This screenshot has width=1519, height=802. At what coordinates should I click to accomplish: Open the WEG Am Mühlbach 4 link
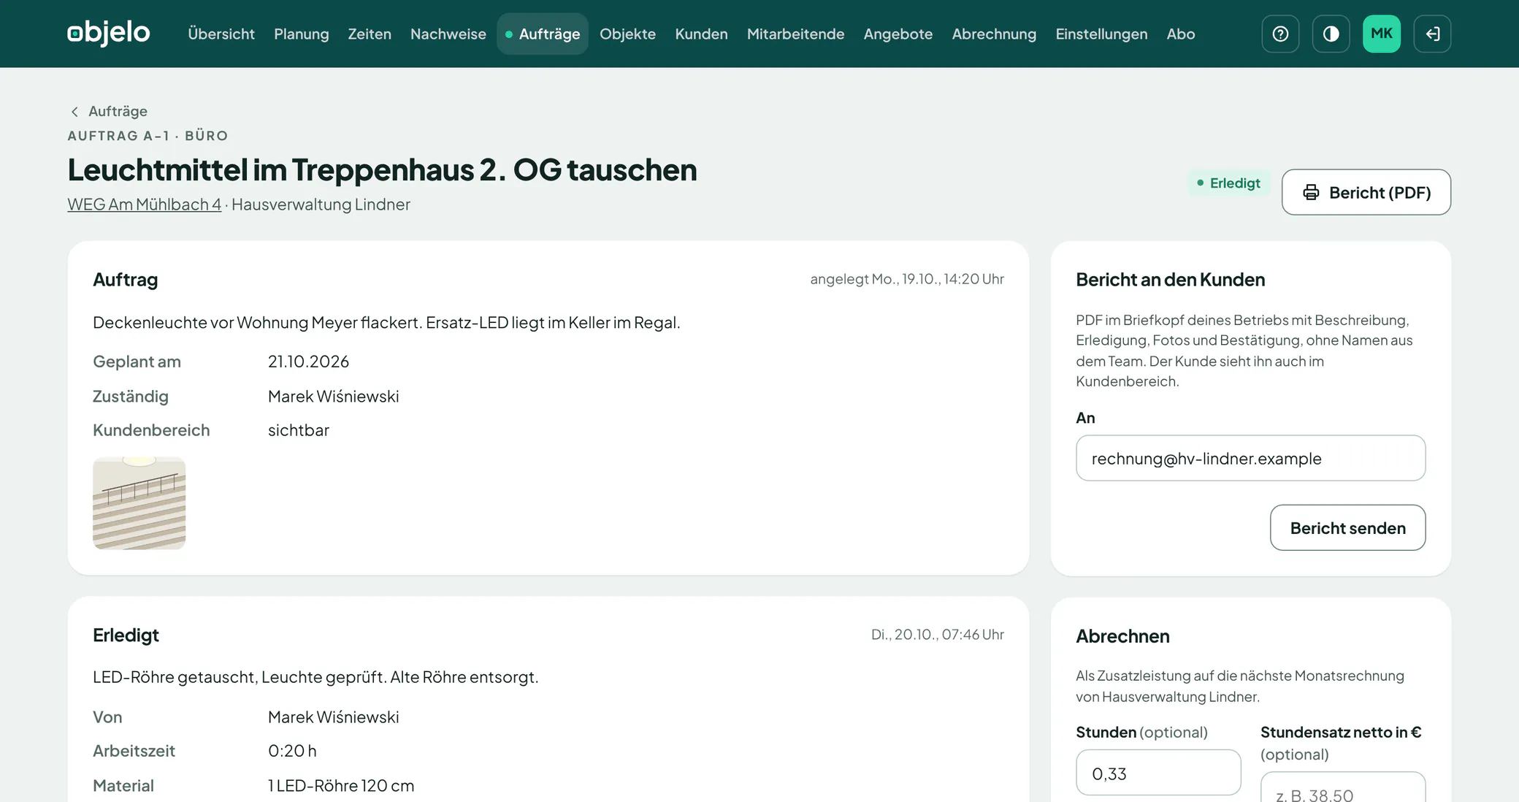144,205
